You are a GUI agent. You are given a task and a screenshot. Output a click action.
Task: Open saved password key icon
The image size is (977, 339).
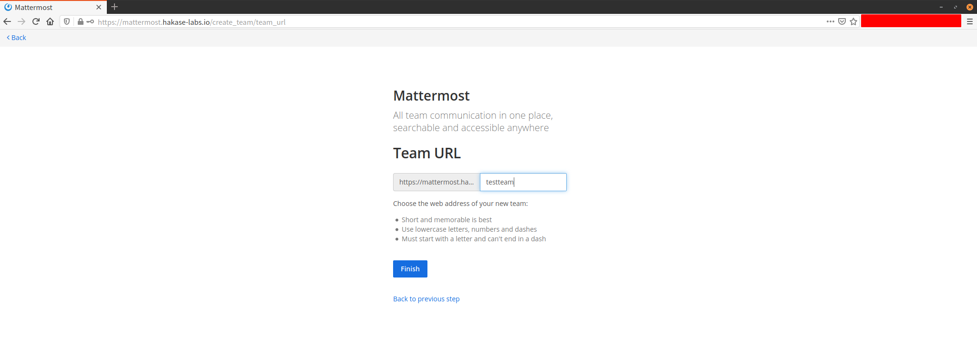coord(90,21)
